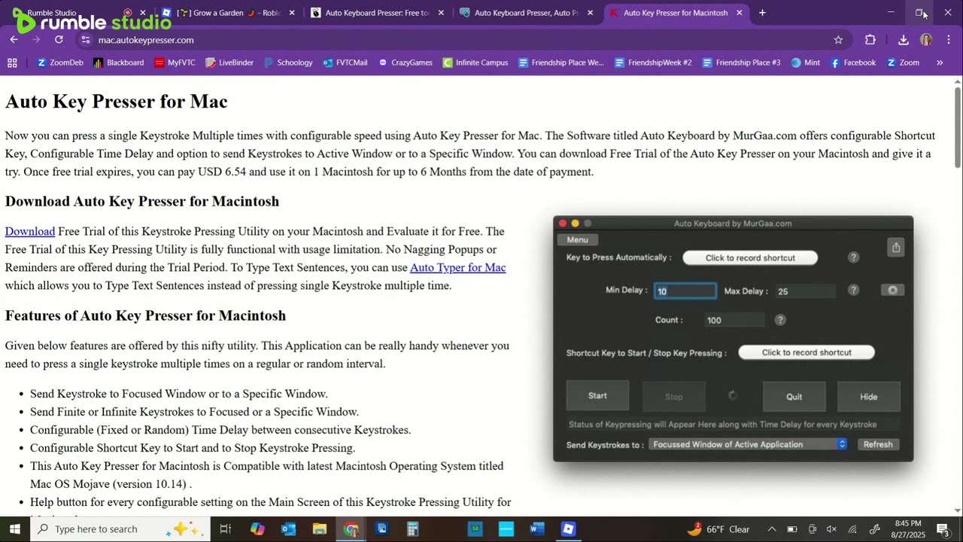963x542 pixels.
Task: Open File Explorer from the taskbar
Action: (x=320, y=528)
